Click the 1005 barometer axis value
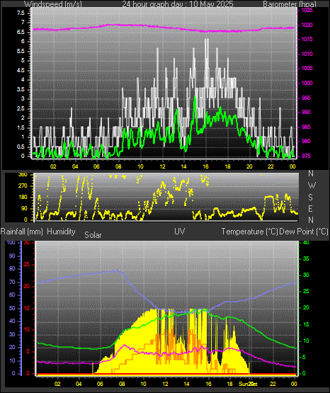The width and height of the screenshot is (330, 393). point(307,68)
